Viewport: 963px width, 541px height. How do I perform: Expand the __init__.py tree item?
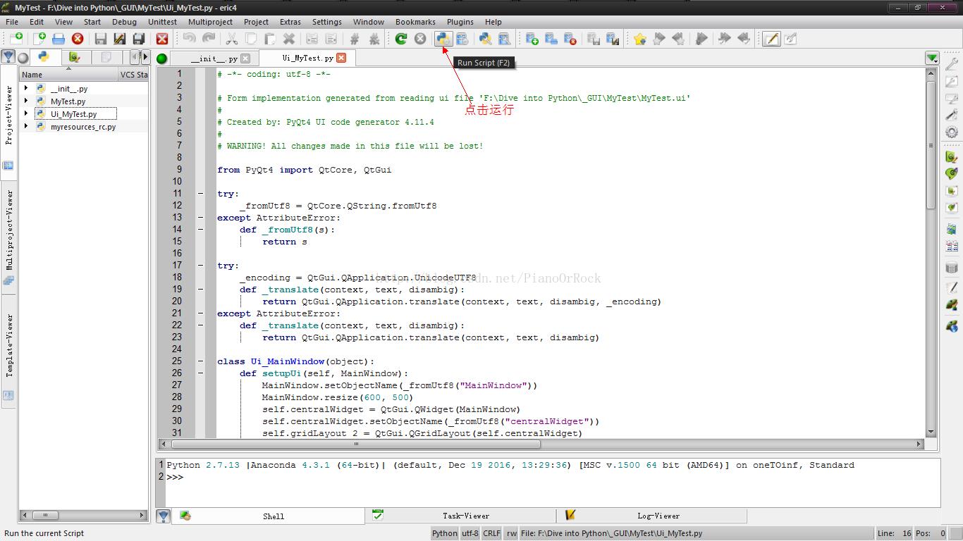click(x=26, y=89)
